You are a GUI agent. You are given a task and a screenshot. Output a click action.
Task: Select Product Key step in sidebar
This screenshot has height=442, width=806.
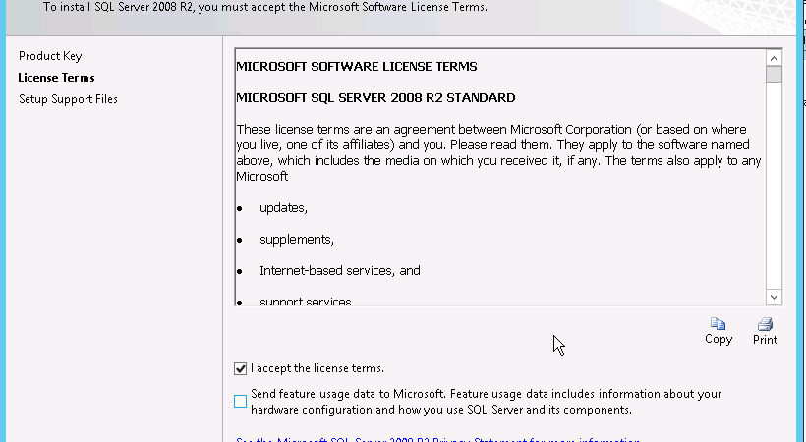[50, 56]
